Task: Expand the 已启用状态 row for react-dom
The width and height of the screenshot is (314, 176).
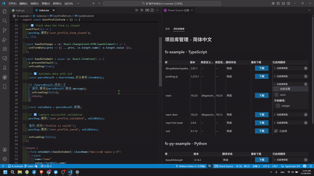Action: pyautogui.click(x=275, y=115)
